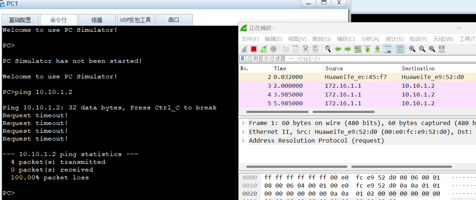Close the capture file icon
Screen dimensions: 476x200
click(x=306, y=49)
